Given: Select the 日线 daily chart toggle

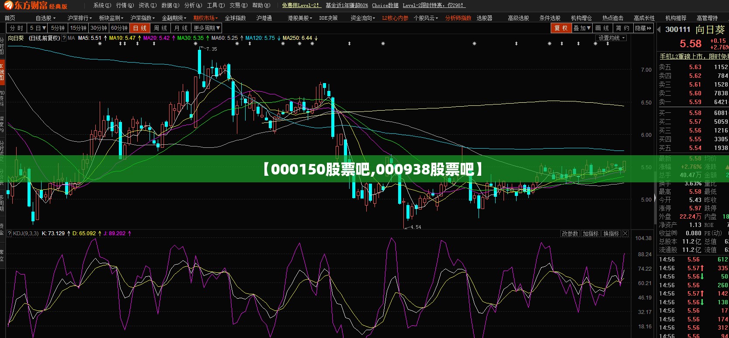Looking at the screenshot, I should pos(140,28).
